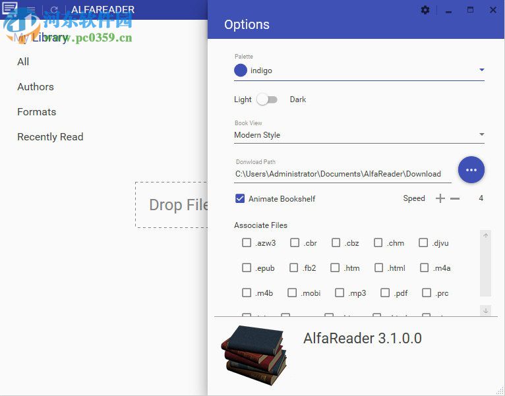The height and width of the screenshot is (396, 505).
Task: Check the .cbz file association
Action: [336, 242]
